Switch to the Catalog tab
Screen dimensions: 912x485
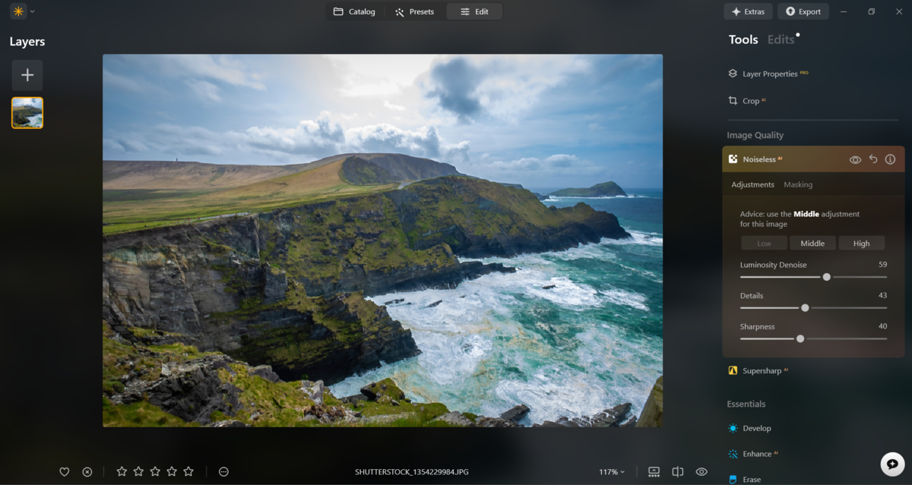click(x=354, y=11)
